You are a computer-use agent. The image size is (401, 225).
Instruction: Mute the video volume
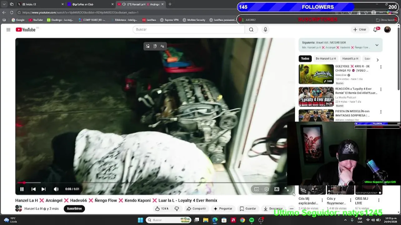[x=56, y=189]
